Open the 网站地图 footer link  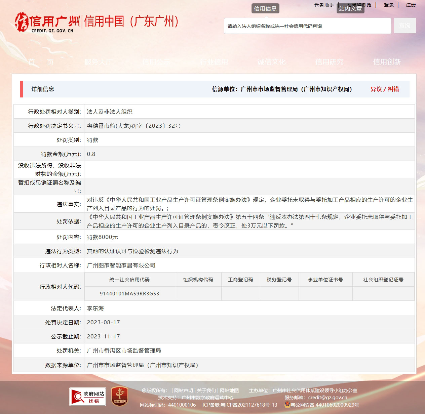coord(229,390)
